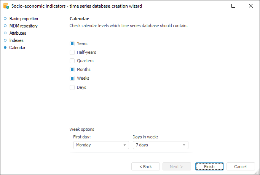Enable the Half-years calendar level

[x=72, y=52]
